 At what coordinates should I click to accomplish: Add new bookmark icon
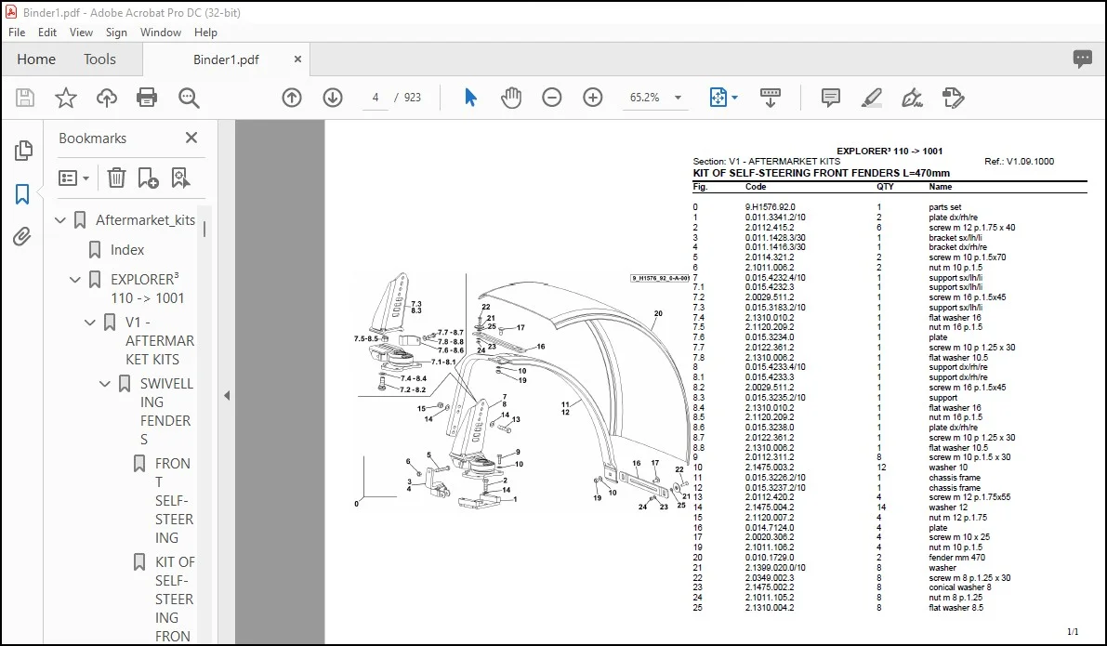pyautogui.click(x=149, y=178)
